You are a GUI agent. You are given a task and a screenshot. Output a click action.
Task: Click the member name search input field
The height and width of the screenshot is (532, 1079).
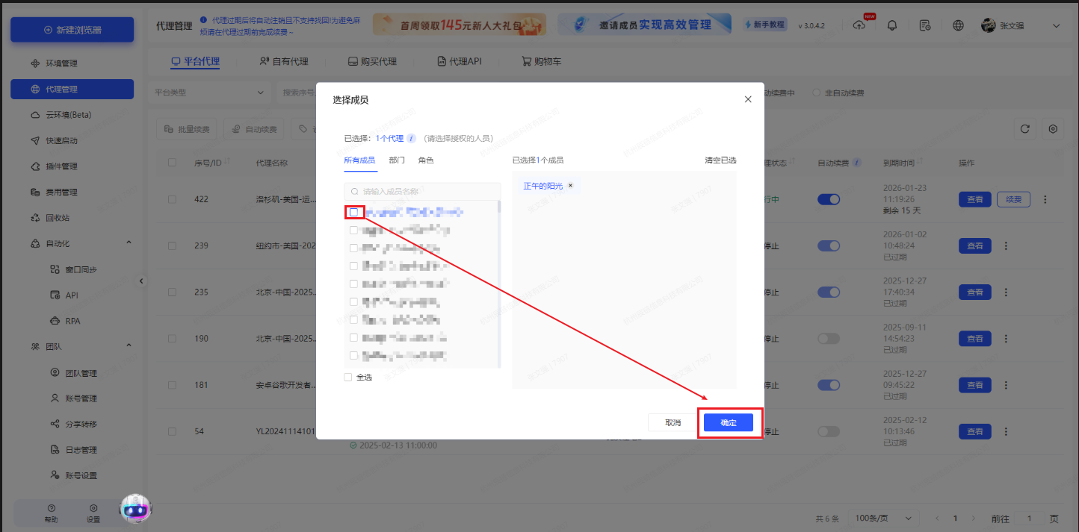click(422, 191)
